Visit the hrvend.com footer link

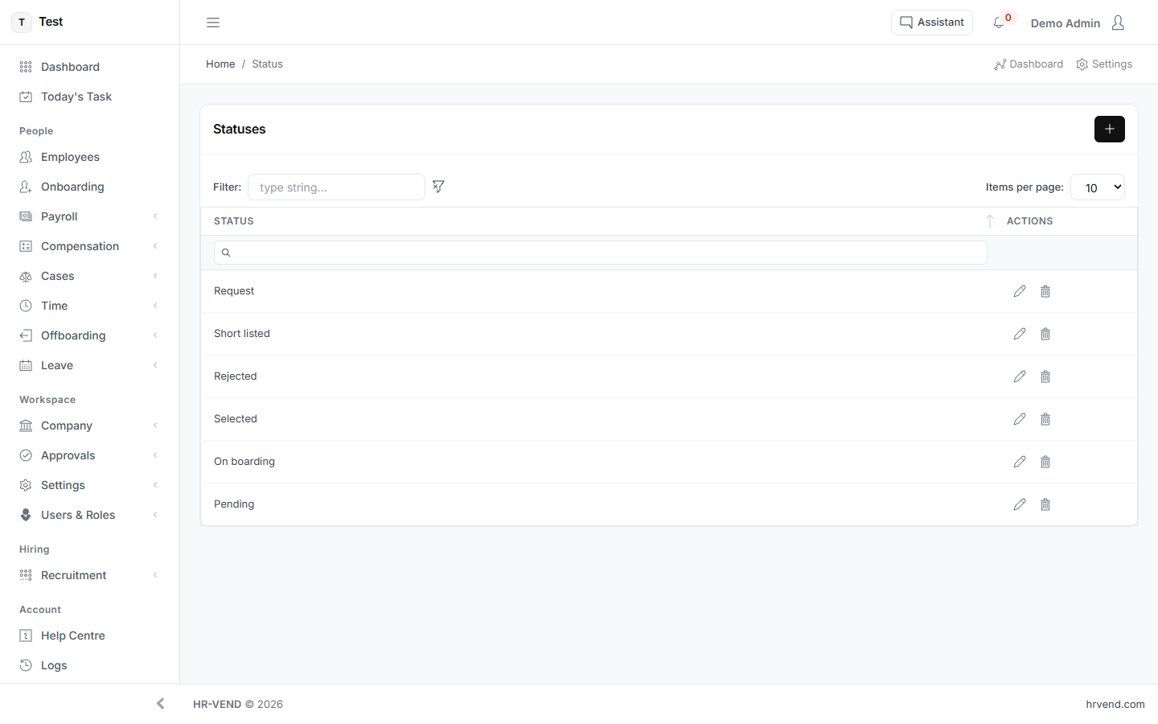(1115, 704)
